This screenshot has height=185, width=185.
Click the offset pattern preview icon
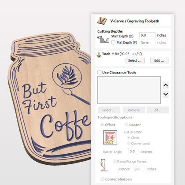110,137
